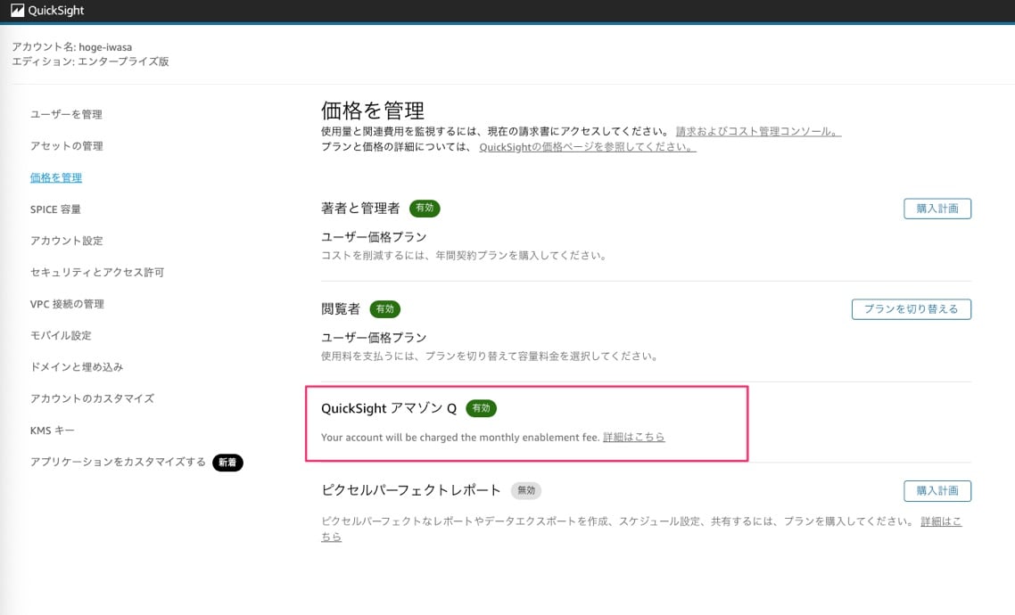
Task: Click 有効 badge beside QuickSight アマゾン Q
Action: click(481, 409)
